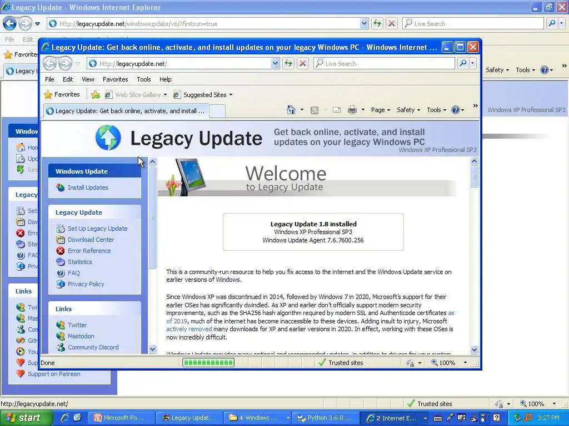Screen dimensions: 569x426
Task: Open a new blank tab in the front window
Action: [217, 111]
